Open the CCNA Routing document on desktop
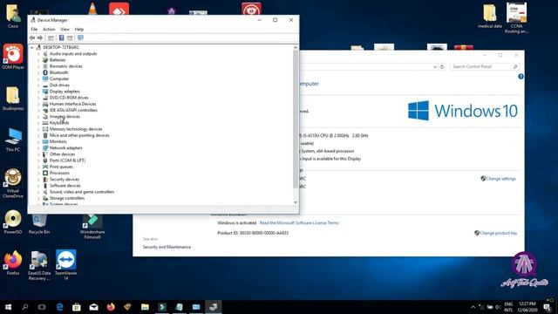 (516, 17)
